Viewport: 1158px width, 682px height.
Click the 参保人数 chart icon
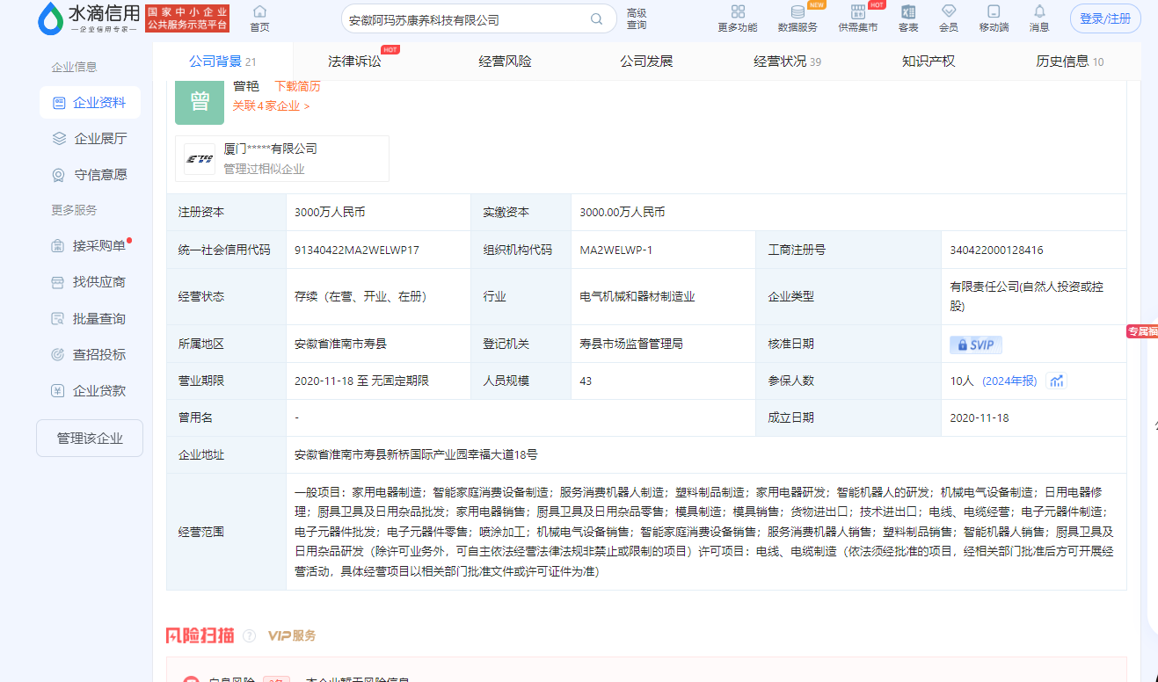(x=1057, y=381)
